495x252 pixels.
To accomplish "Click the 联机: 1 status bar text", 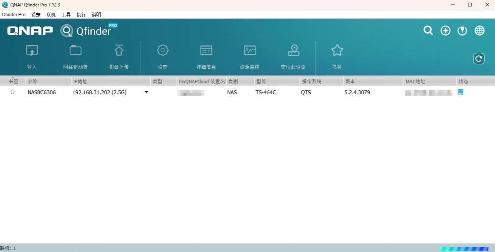I will tap(8, 248).
